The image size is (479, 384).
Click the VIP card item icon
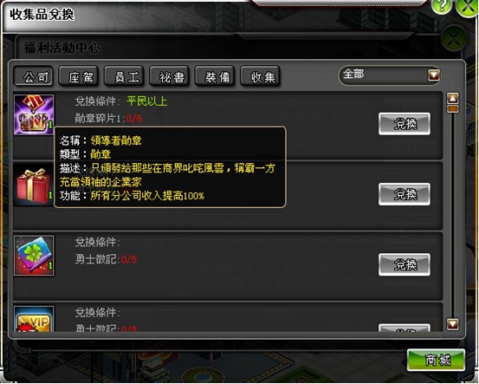[34, 319]
